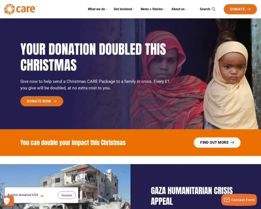This screenshot has height=209, width=261.
Task: Expand the News + Stories dropdown
Action: [153, 9]
